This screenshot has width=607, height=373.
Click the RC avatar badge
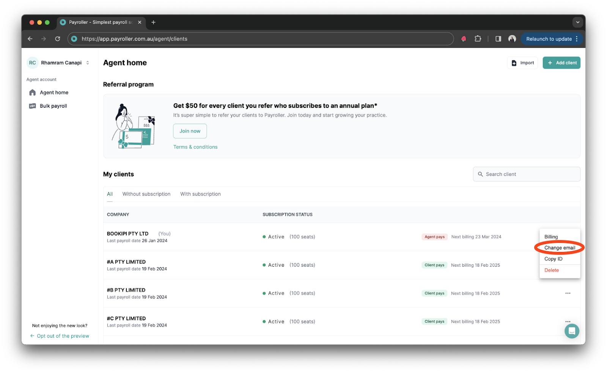33,63
